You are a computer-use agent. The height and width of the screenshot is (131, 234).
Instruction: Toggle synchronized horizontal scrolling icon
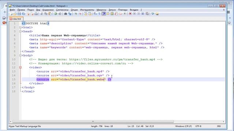(90, 14)
